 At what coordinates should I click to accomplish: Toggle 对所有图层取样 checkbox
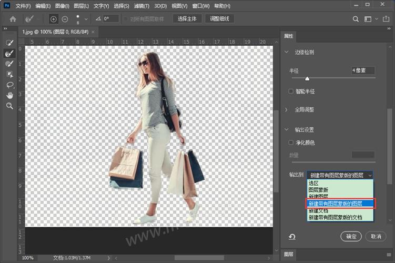point(125,19)
